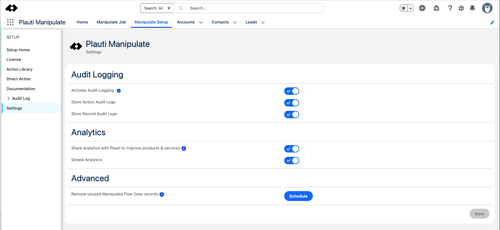
Task: Open the Favorites star icon
Action: point(404,8)
